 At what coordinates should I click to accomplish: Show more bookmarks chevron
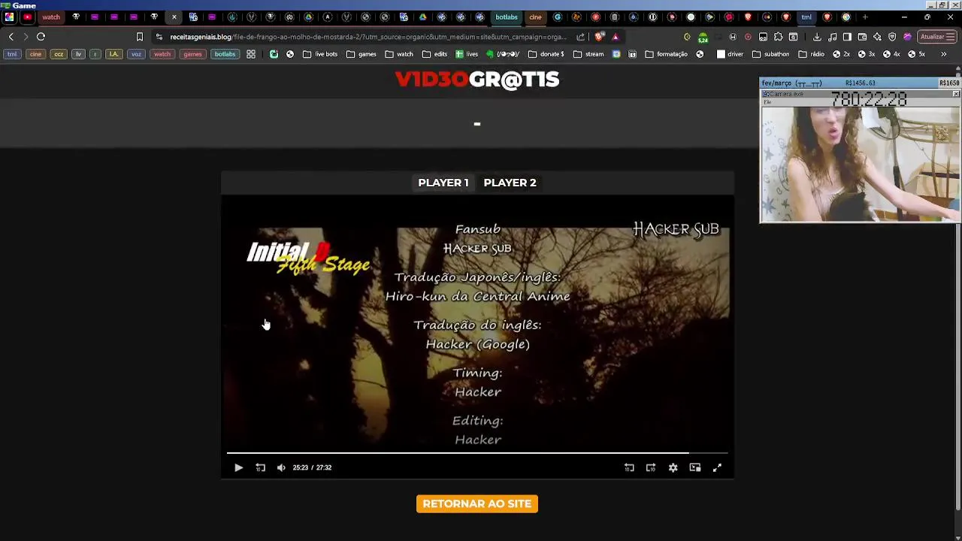(x=943, y=54)
